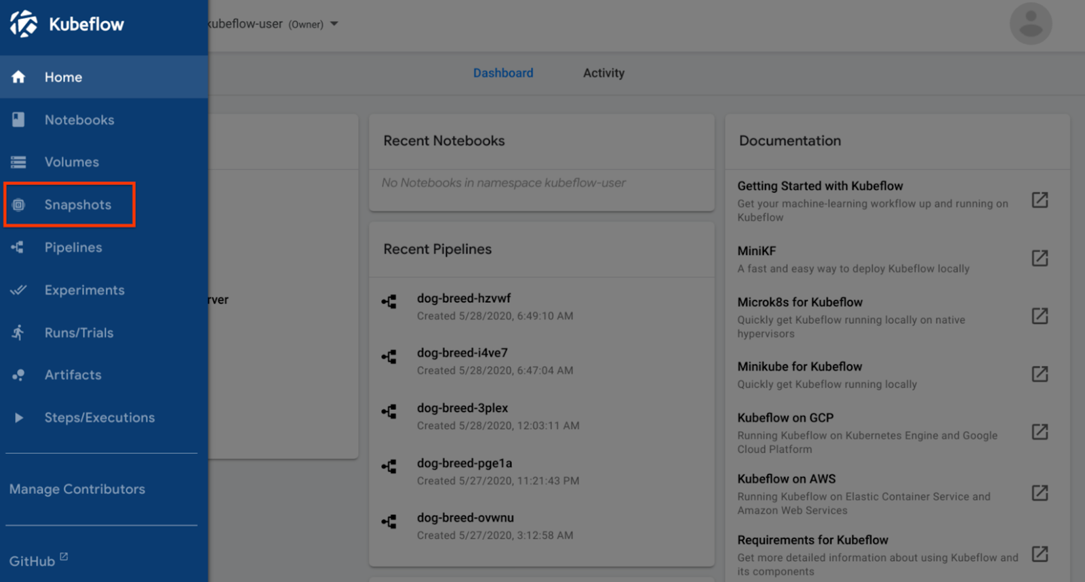This screenshot has height=582, width=1085.
Task: Open the user account avatar
Action: [1030, 24]
